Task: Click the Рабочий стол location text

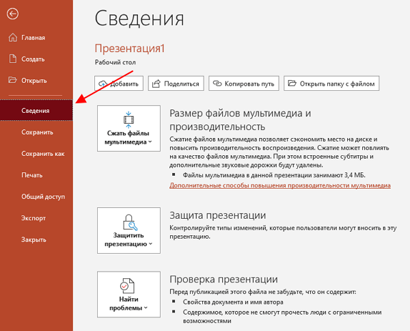Action: click(x=115, y=62)
